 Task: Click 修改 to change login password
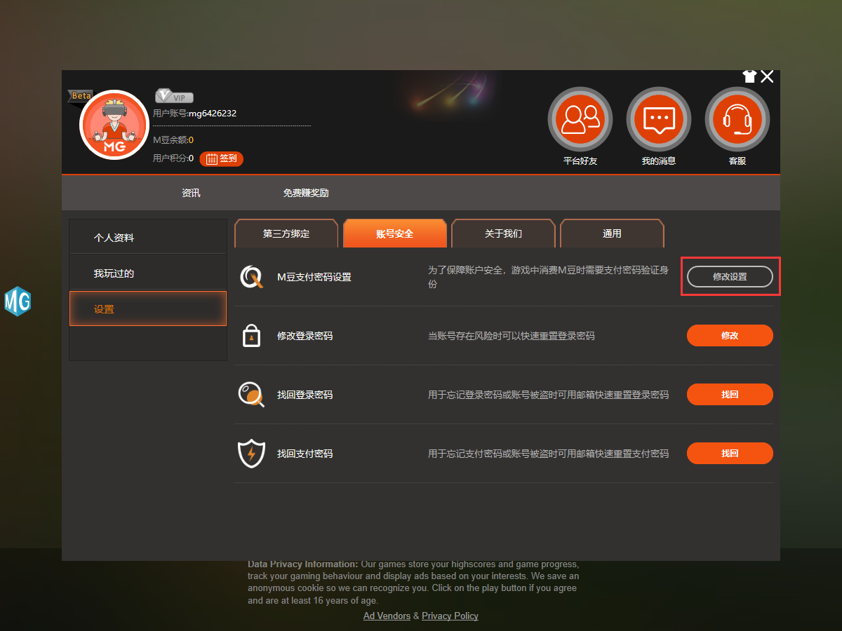[730, 336]
